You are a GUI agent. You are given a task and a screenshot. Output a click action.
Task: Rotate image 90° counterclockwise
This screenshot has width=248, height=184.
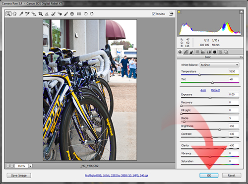click(86, 14)
